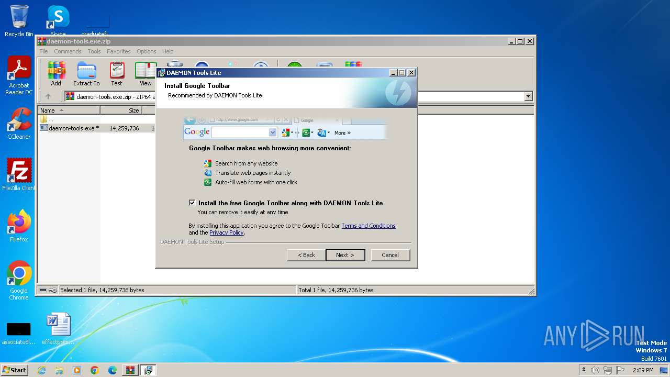The image size is (670, 377).
Task: Sort WinRAR list by Size column
Action: point(121,110)
